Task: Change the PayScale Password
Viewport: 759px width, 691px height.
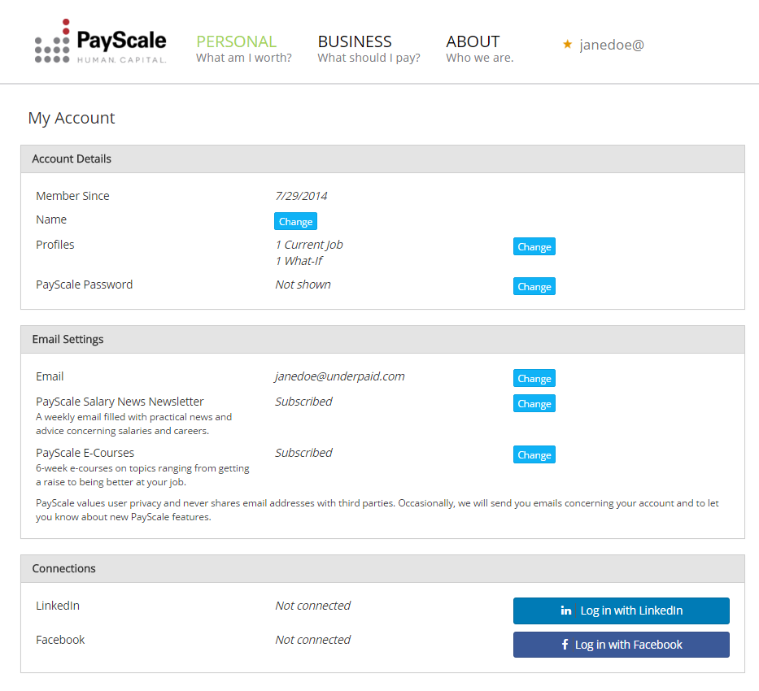Action: click(534, 286)
